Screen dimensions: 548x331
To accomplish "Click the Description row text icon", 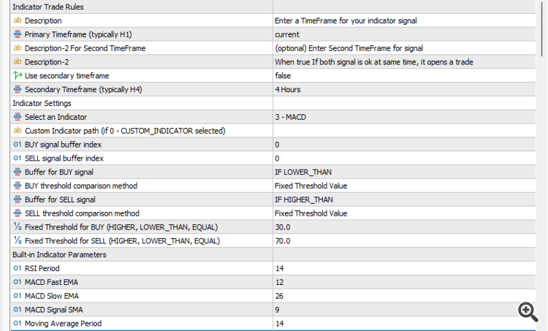I will pos(18,20).
